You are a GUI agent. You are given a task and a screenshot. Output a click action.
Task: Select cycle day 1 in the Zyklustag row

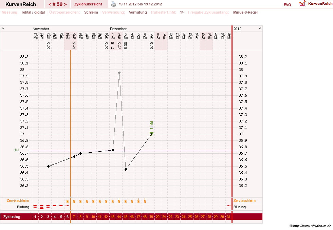pos(35,217)
